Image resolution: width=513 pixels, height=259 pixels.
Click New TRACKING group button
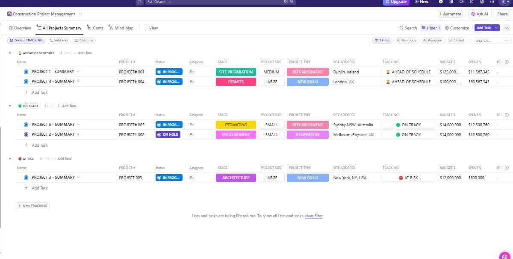tap(33, 206)
